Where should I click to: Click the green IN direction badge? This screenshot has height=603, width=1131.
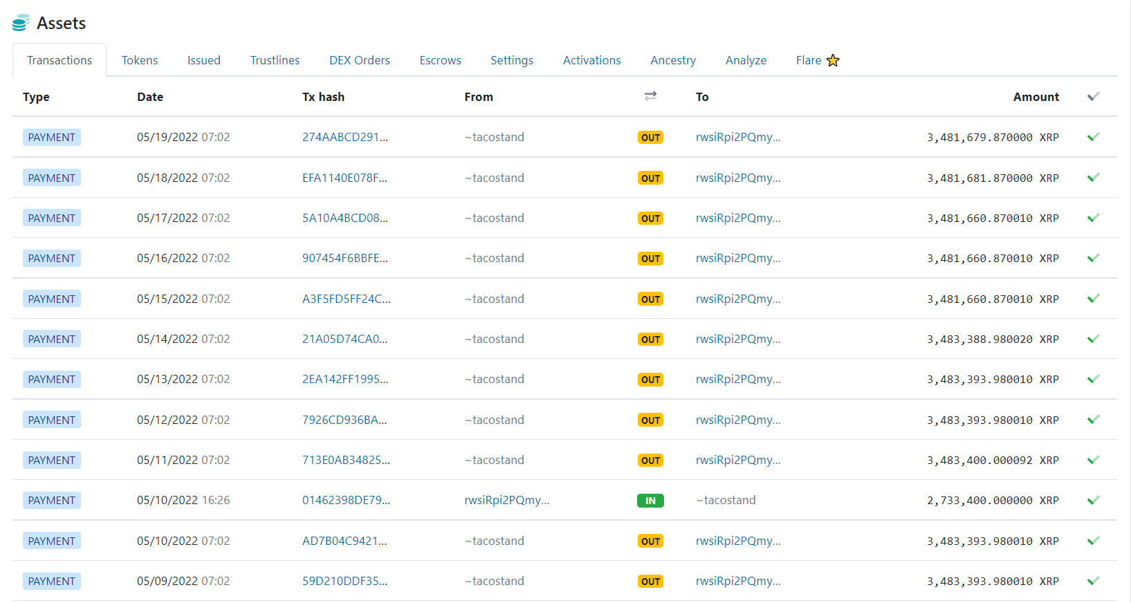(x=650, y=501)
